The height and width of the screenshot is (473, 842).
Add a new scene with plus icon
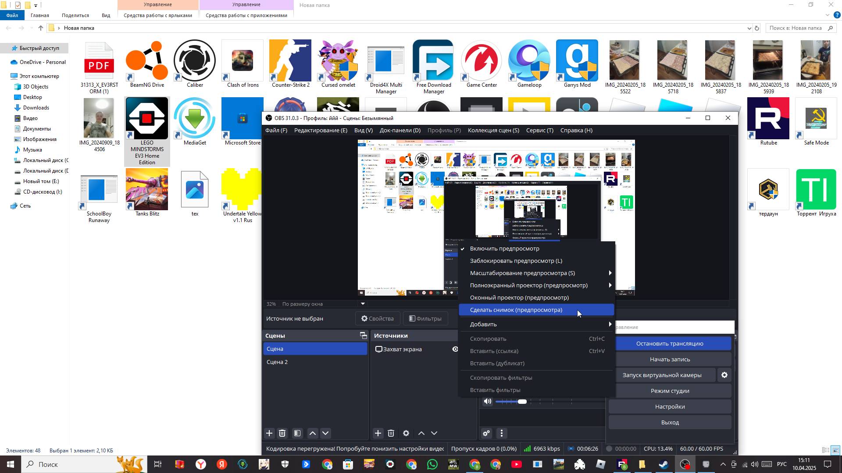pyautogui.click(x=269, y=433)
